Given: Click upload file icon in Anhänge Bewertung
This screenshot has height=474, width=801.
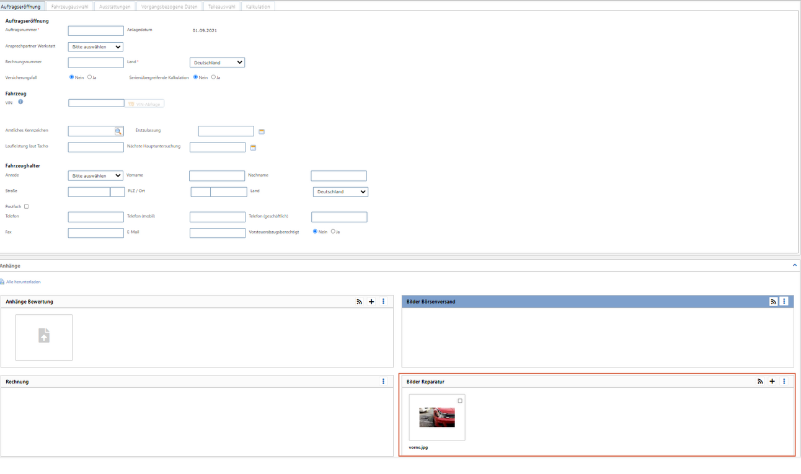Looking at the screenshot, I should pos(44,336).
